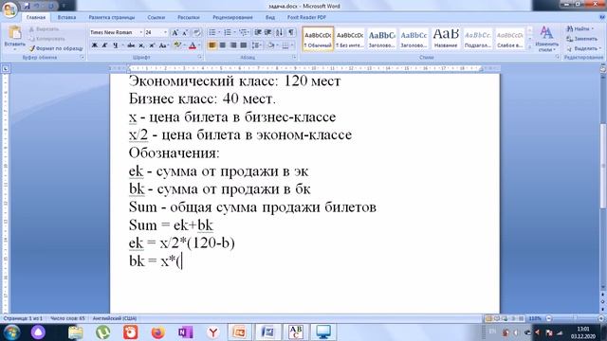Open OneNote from the taskbar

coord(186,332)
